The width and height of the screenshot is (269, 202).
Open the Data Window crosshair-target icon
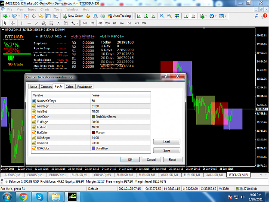(34, 16)
